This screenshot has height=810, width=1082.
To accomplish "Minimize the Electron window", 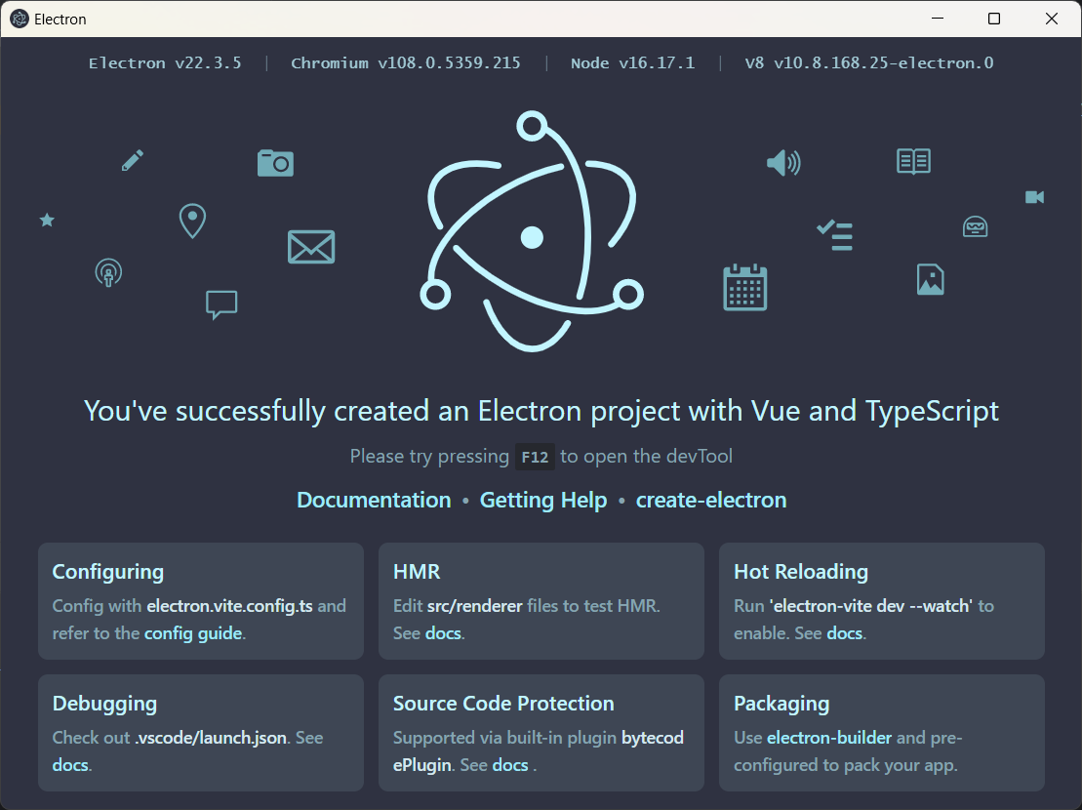I will (x=937, y=19).
